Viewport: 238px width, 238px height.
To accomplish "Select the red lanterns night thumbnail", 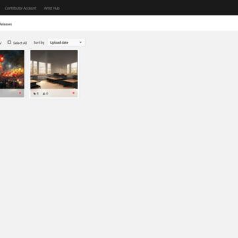I will tap(12, 69).
